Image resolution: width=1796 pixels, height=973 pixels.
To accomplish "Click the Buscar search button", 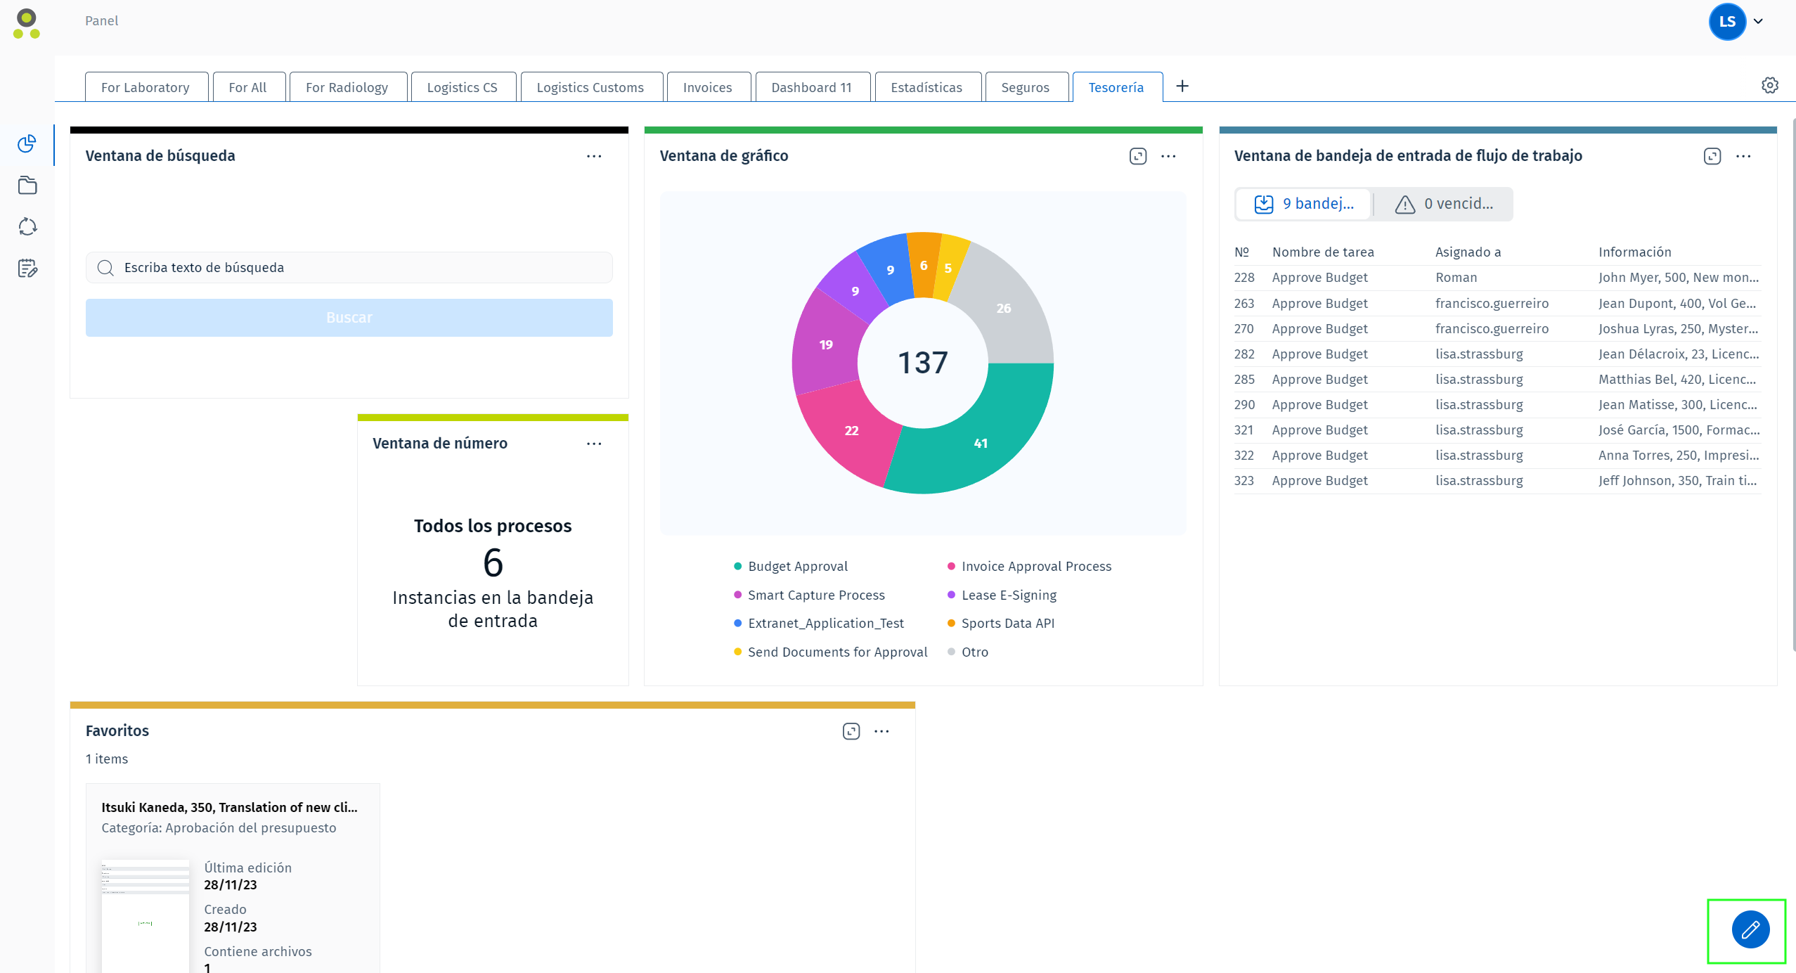I will [349, 318].
